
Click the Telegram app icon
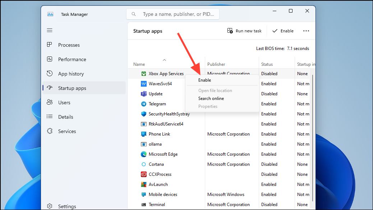tap(144, 104)
